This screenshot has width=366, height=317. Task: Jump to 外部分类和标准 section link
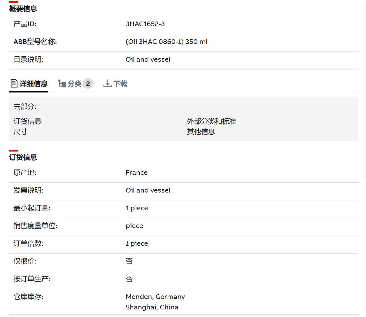click(211, 121)
